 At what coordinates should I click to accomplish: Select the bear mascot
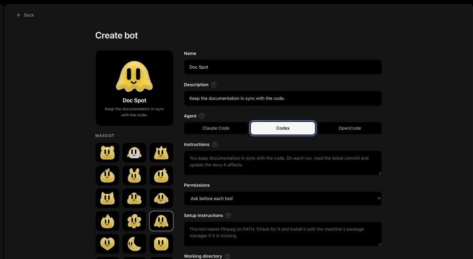pos(107,153)
